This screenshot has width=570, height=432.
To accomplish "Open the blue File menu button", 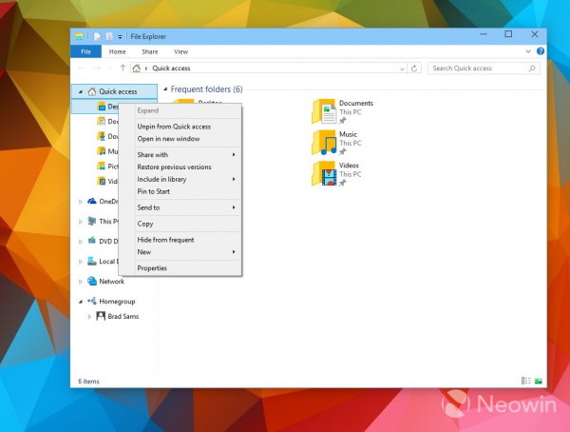I will 85,51.
